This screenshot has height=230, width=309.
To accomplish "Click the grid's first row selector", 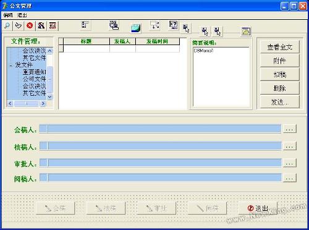I will pos(61,48).
